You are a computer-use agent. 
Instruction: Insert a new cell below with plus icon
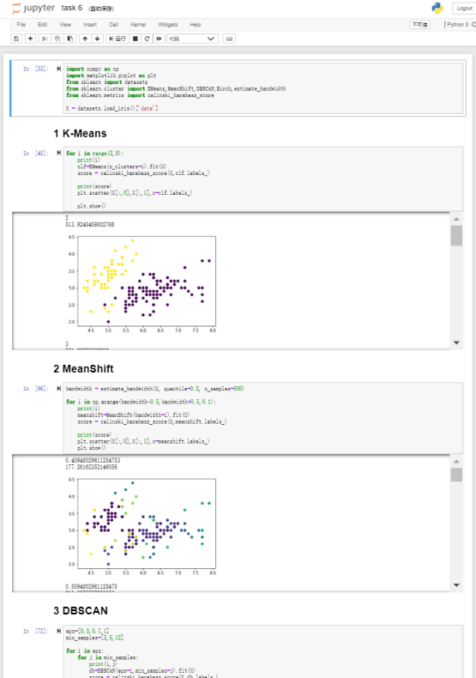click(x=30, y=39)
